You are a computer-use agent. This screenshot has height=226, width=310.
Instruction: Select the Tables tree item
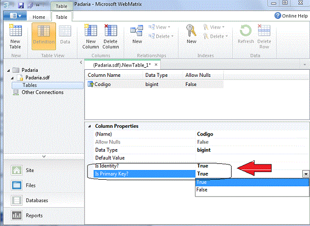[x=47, y=85]
